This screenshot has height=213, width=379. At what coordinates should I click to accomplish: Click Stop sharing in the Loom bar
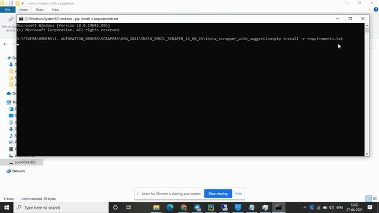(218, 193)
